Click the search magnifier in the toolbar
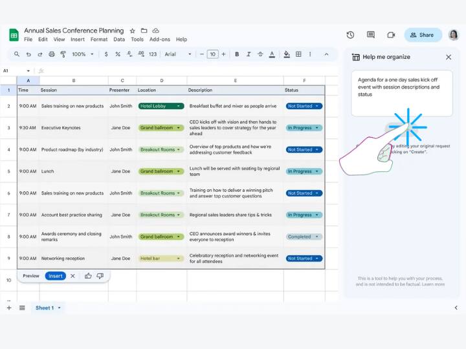Screen dimensions: 466x349 [x=17, y=54]
